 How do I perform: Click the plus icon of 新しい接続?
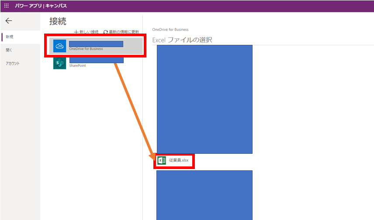76,32
